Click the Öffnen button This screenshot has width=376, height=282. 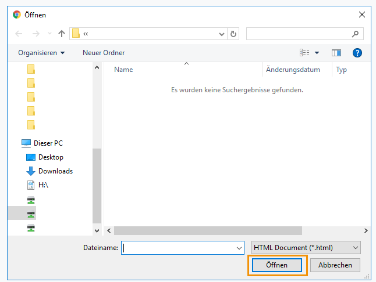point(277,265)
